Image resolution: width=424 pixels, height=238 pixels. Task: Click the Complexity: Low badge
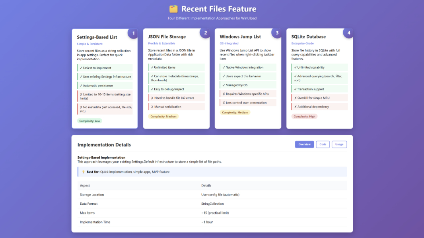(x=89, y=121)
